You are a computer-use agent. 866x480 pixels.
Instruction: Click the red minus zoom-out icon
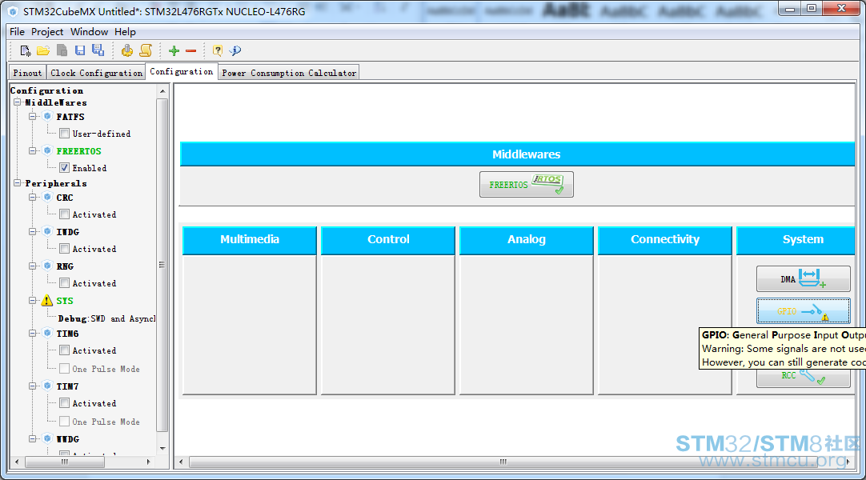point(191,50)
